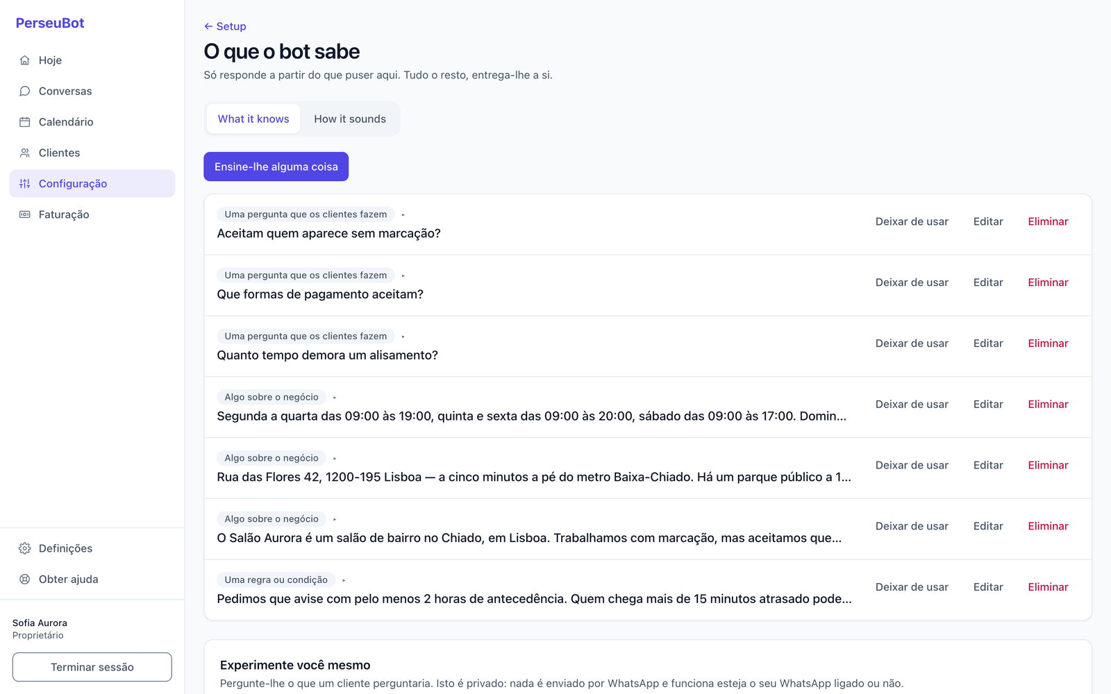Click the Obter ajuda lifebuoy icon
This screenshot has height=694, width=1111.
click(25, 579)
